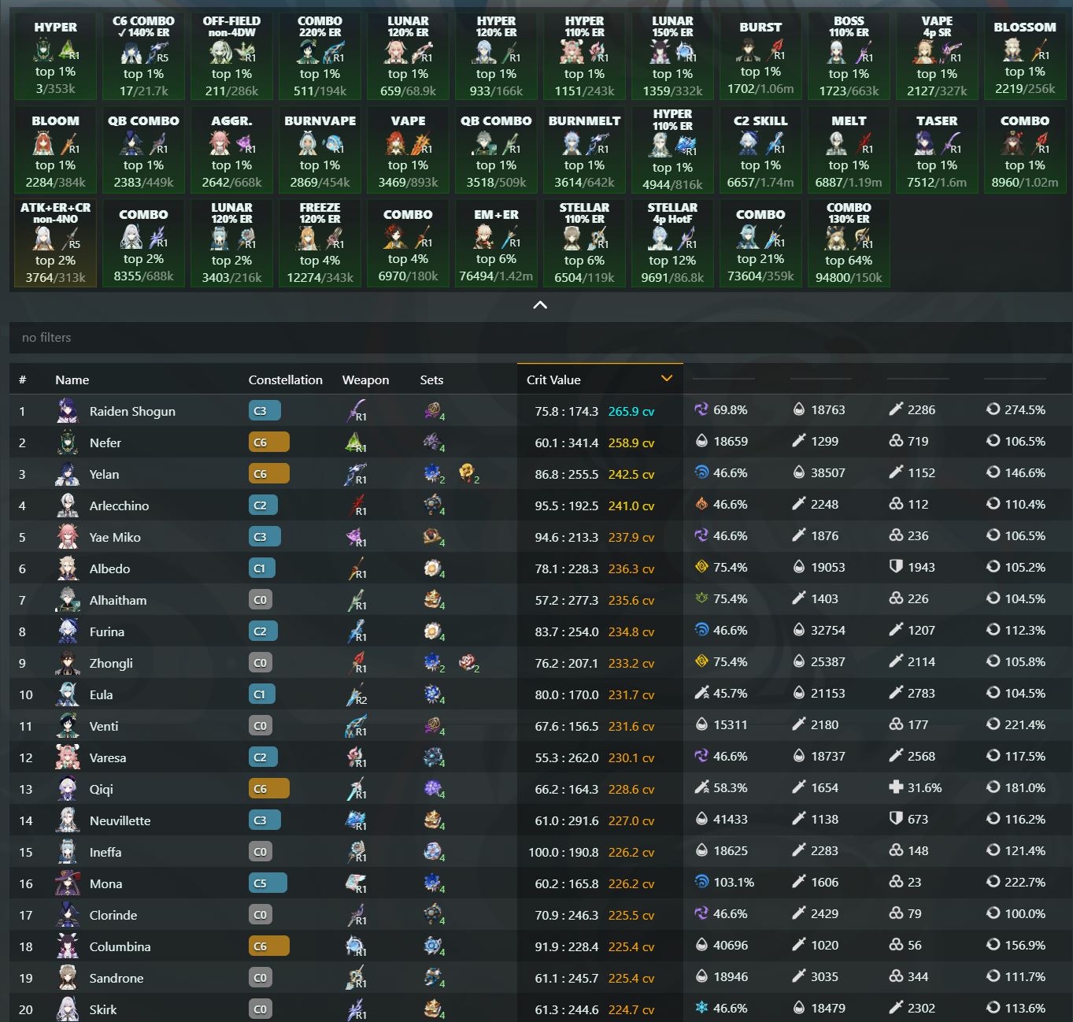Click the name 'Eula' in the table
This screenshot has width=1073, height=1022.
point(101,694)
